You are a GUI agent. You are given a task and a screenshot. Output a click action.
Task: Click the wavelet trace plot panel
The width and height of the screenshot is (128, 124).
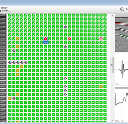pyautogui.click(x=122, y=69)
